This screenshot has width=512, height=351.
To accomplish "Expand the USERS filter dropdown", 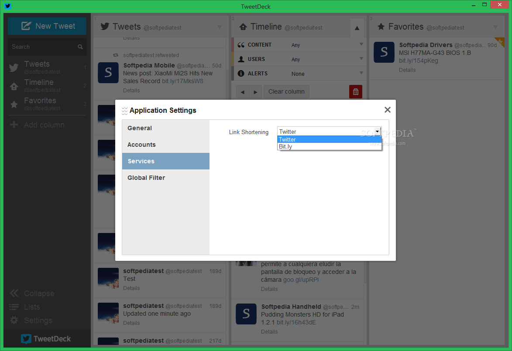I will [361, 59].
